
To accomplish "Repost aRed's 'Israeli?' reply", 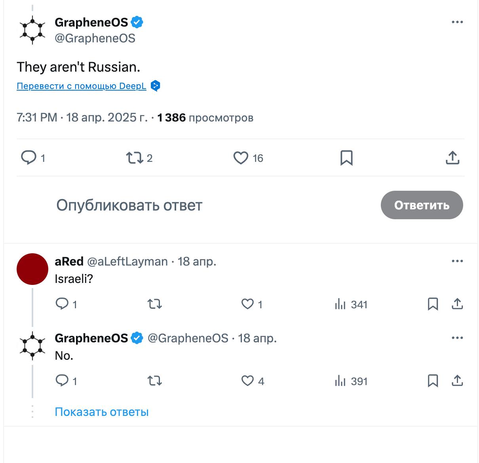I will click(x=154, y=304).
